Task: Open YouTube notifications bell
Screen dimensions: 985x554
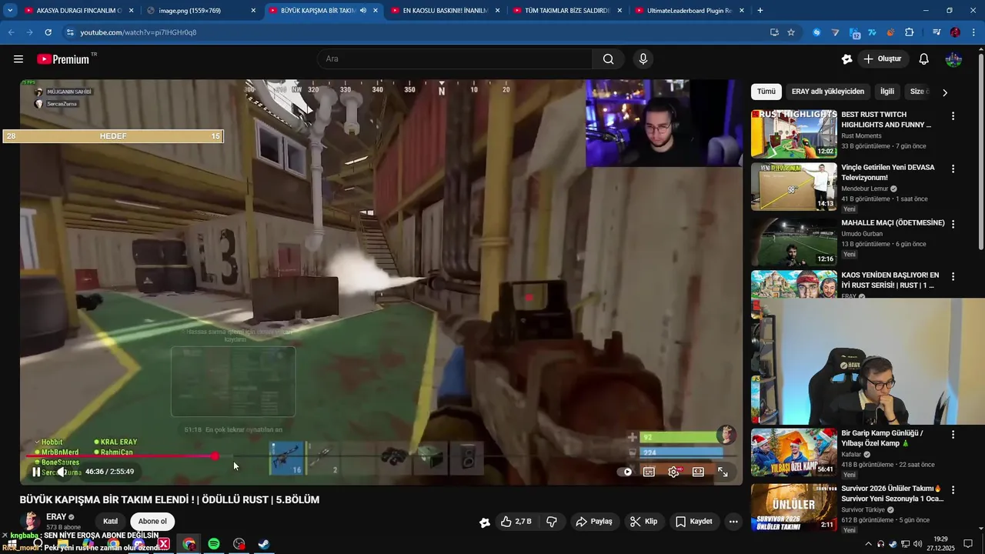Action: tap(924, 59)
